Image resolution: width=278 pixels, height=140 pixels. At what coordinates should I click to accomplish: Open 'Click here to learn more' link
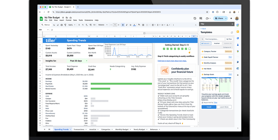point(172,61)
